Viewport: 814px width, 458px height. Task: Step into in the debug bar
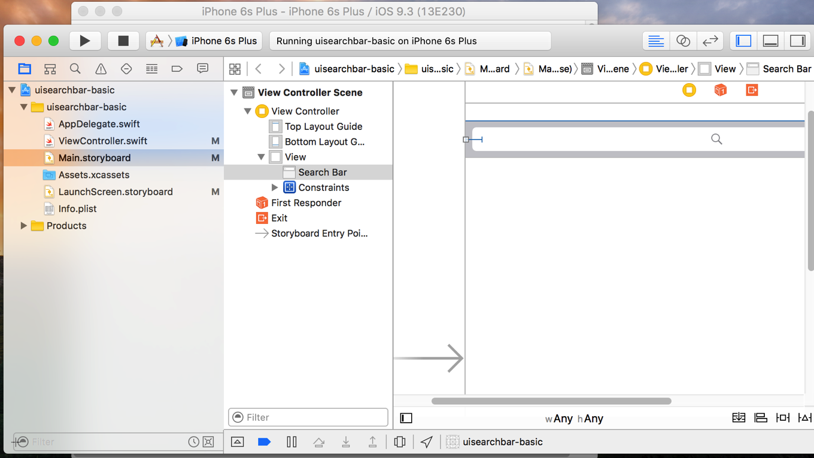(345, 442)
